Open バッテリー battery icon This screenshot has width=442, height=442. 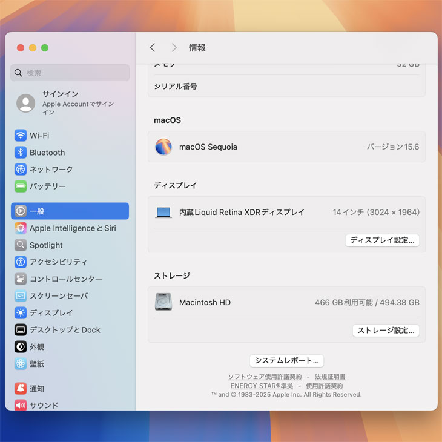click(x=21, y=186)
